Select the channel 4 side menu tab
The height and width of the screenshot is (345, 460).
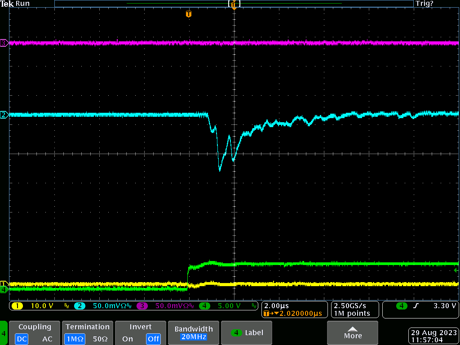click(x=4, y=333)
